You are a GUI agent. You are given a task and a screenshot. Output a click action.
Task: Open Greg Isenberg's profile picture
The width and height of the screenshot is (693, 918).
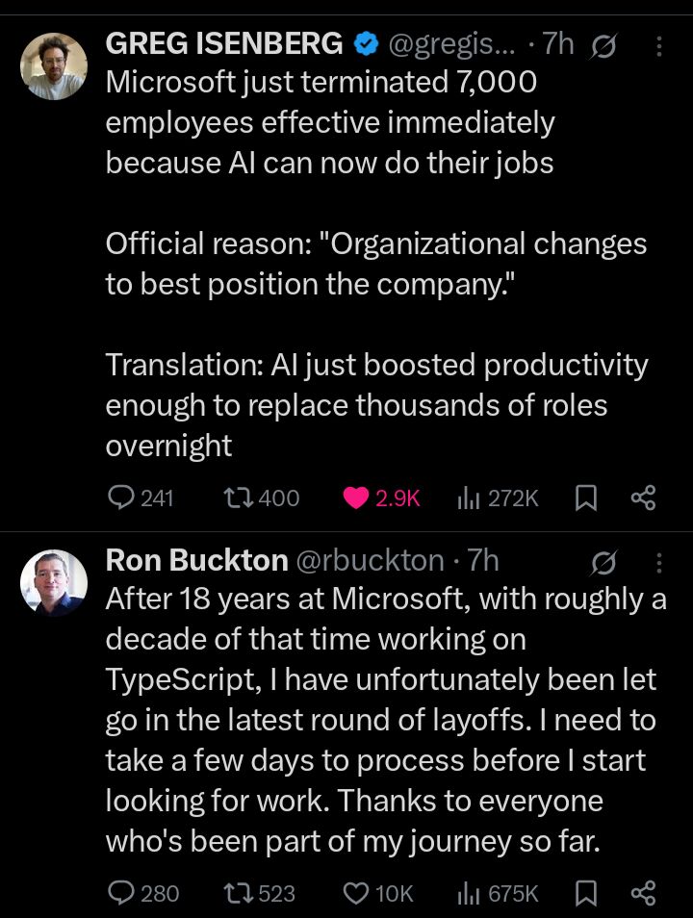tap(54, 66)
